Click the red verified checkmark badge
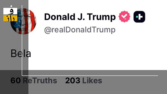The image size is (167, 94). (x=124, y=16)
